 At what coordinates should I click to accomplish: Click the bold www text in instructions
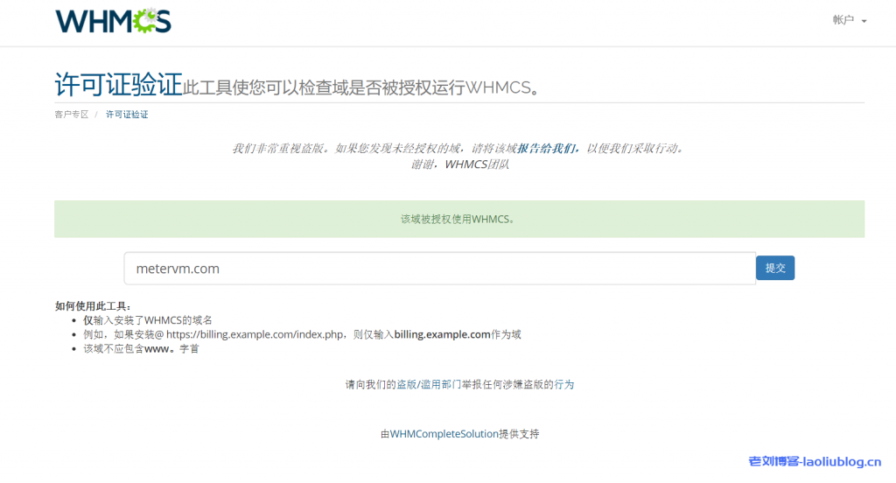pos(156,348)
